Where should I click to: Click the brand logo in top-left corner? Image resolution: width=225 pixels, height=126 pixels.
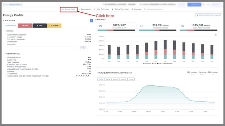point(13,4)
